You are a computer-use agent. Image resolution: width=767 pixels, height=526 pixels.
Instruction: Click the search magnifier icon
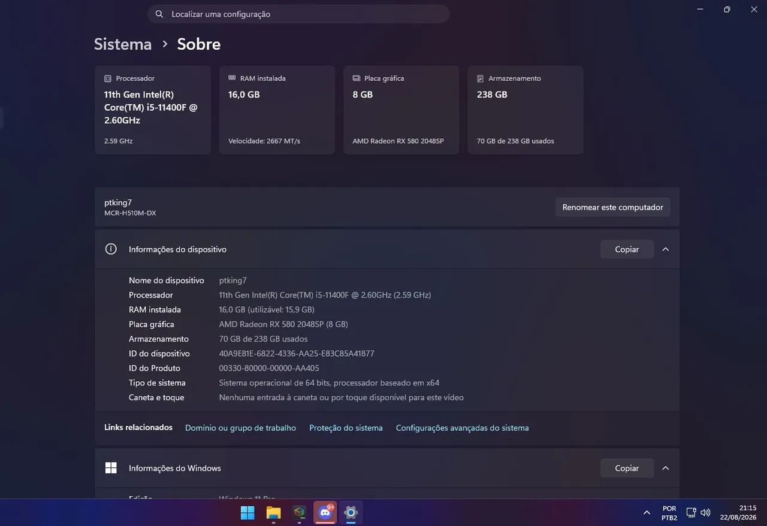[159, 14]
